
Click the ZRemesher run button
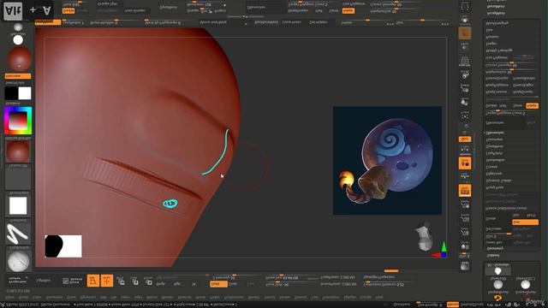(x=504, y=123)
